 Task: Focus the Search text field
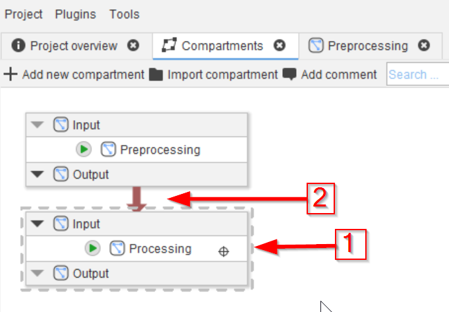(417, 75)
